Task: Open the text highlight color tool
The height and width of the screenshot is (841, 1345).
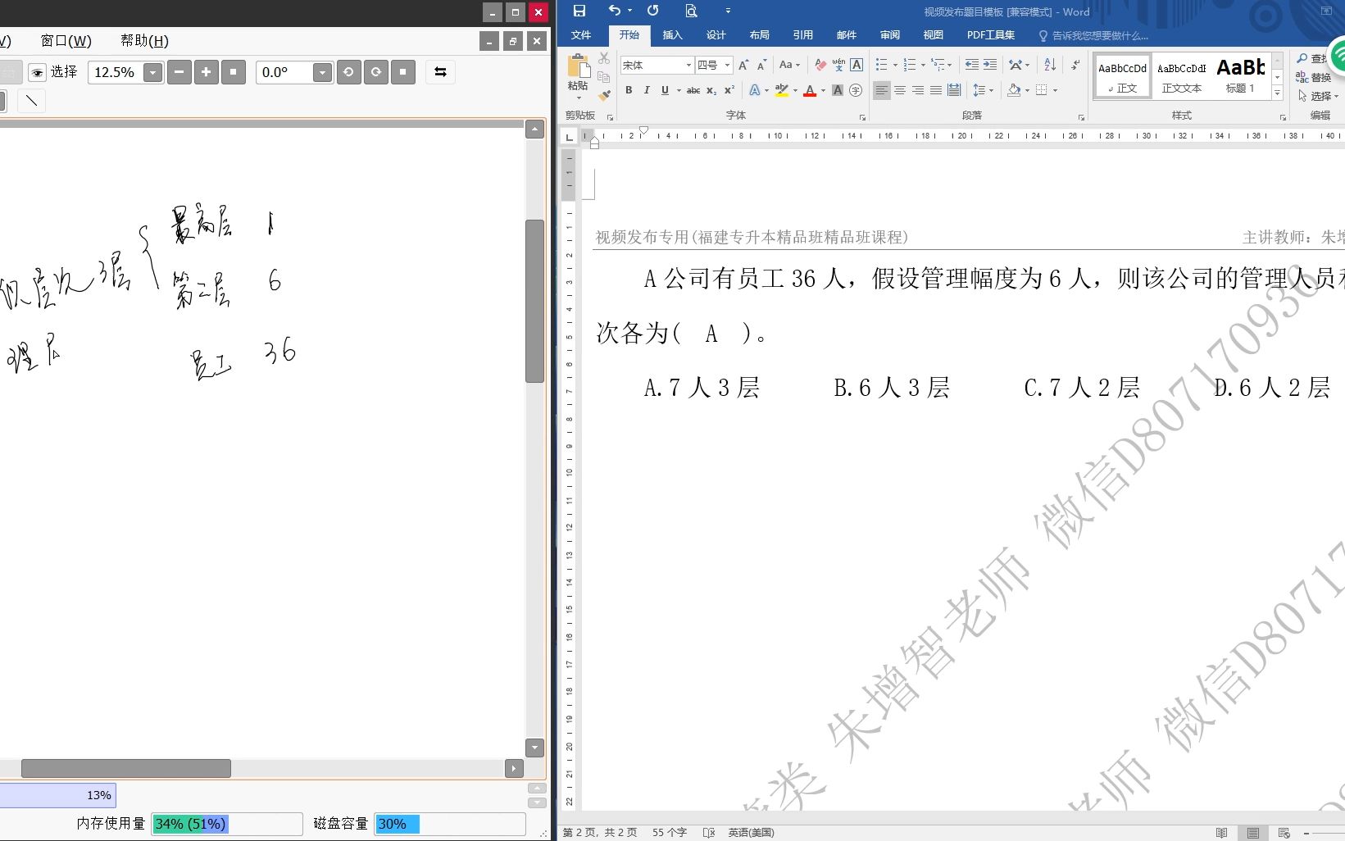Action: click(782, 90)
